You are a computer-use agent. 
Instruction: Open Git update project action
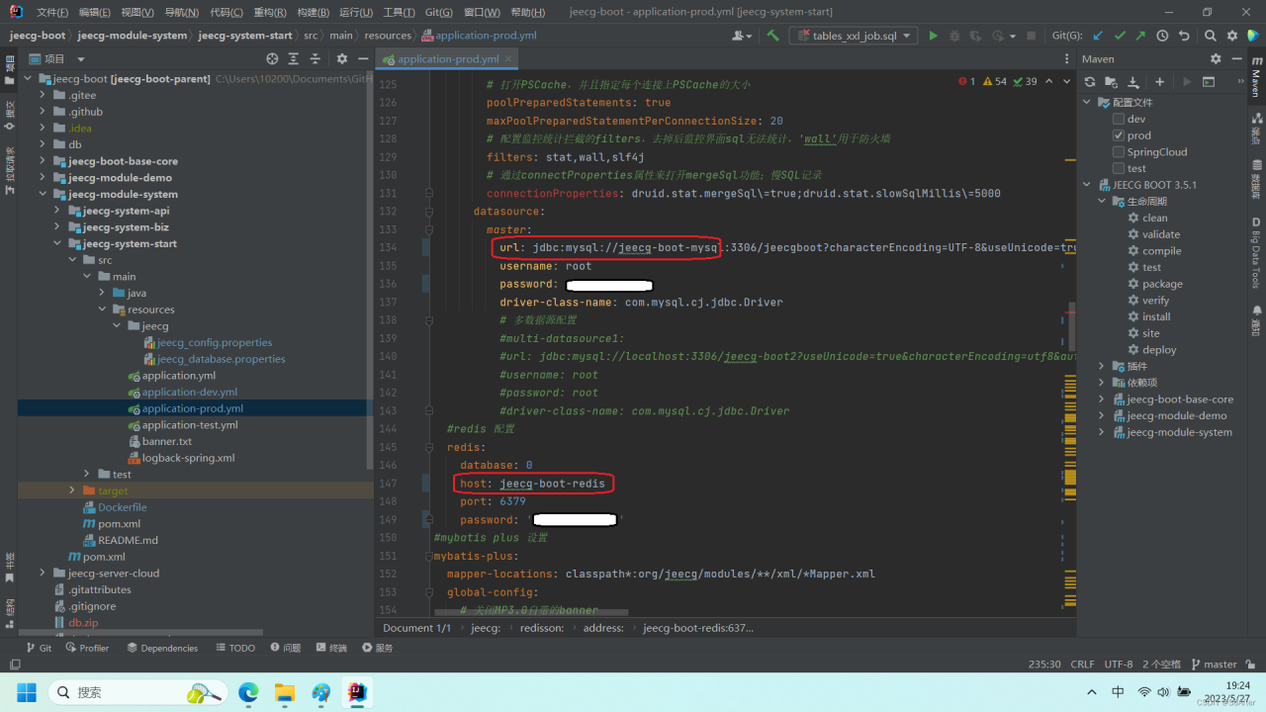tap(1097, 36)
